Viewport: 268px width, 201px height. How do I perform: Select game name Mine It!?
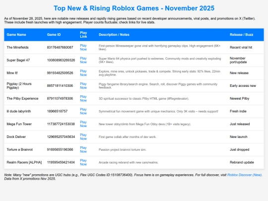point(12,73)
